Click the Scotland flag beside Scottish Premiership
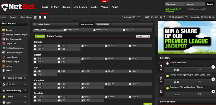 click(4, 48)
